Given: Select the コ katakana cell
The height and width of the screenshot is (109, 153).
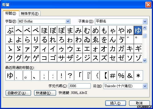Looking at the screenshot, I should pyautogui.click(x=44, y=57).
